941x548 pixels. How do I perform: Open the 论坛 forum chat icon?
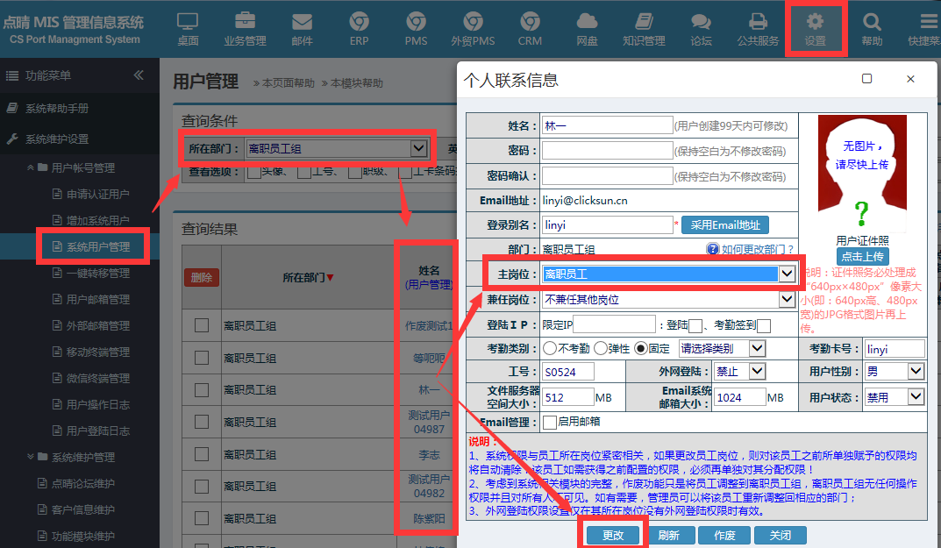pyautogui.click(x=701, y=29)
